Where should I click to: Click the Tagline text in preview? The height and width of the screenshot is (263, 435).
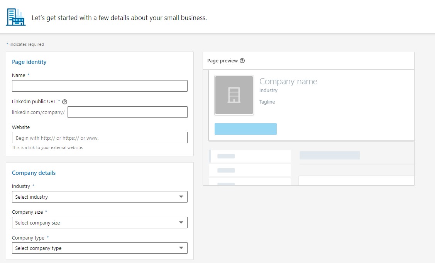point(267,102)
